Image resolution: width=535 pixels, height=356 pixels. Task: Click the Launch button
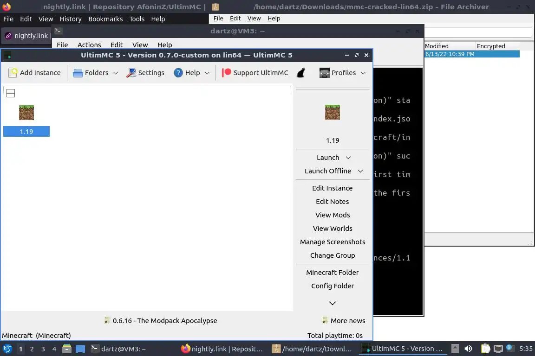[328, 158]
